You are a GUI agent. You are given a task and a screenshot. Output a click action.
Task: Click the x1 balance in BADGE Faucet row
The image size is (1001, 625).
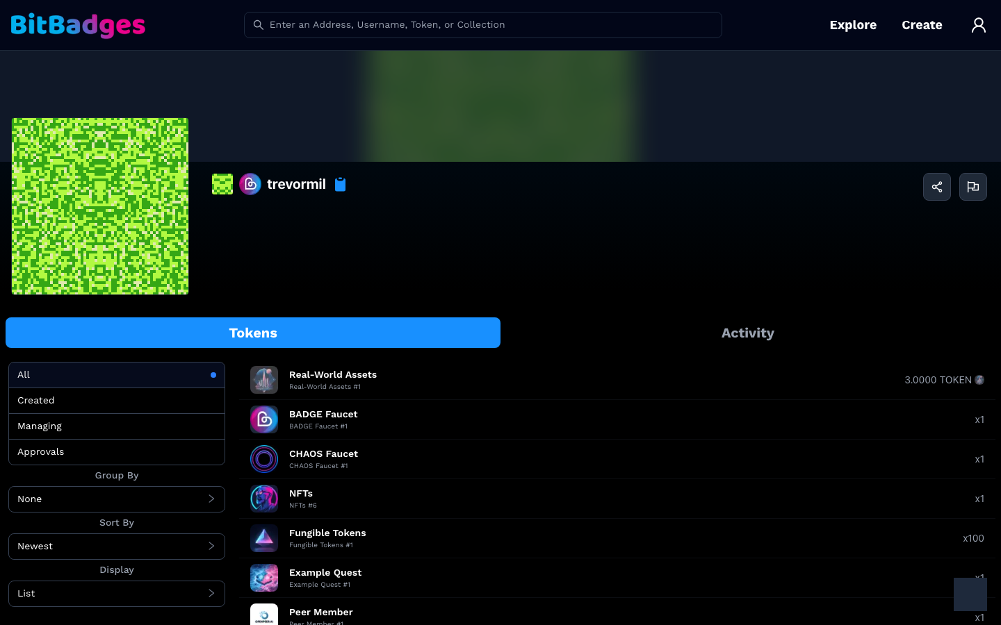[979, 419]
